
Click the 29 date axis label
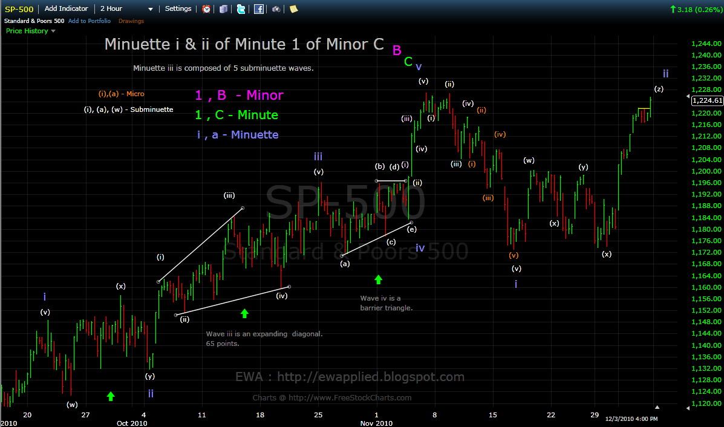click(594, 415)
